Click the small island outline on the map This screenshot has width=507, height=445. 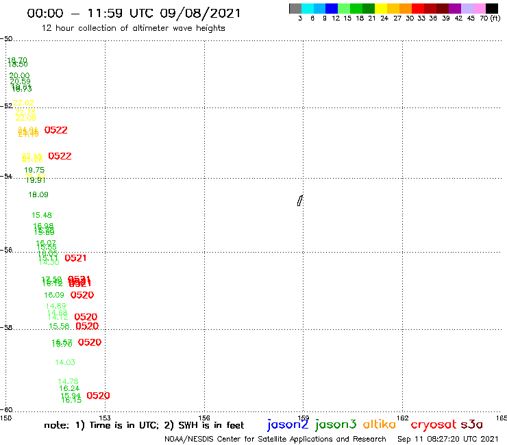tap(299, 201)
